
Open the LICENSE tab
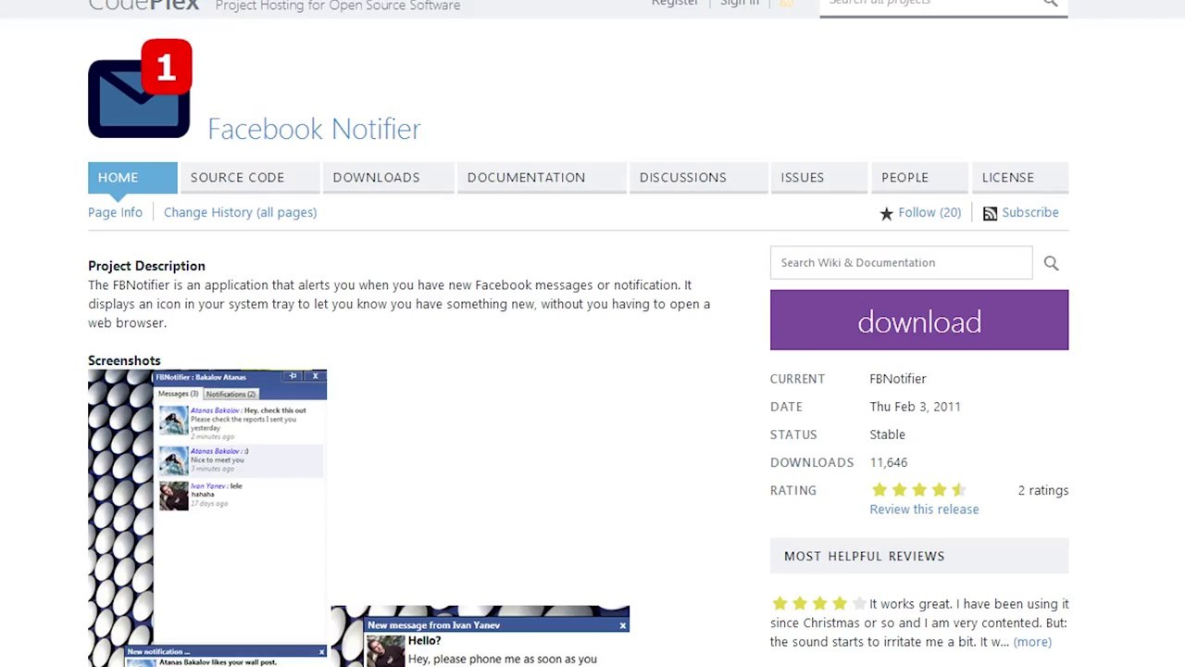tap(1020, 177)
